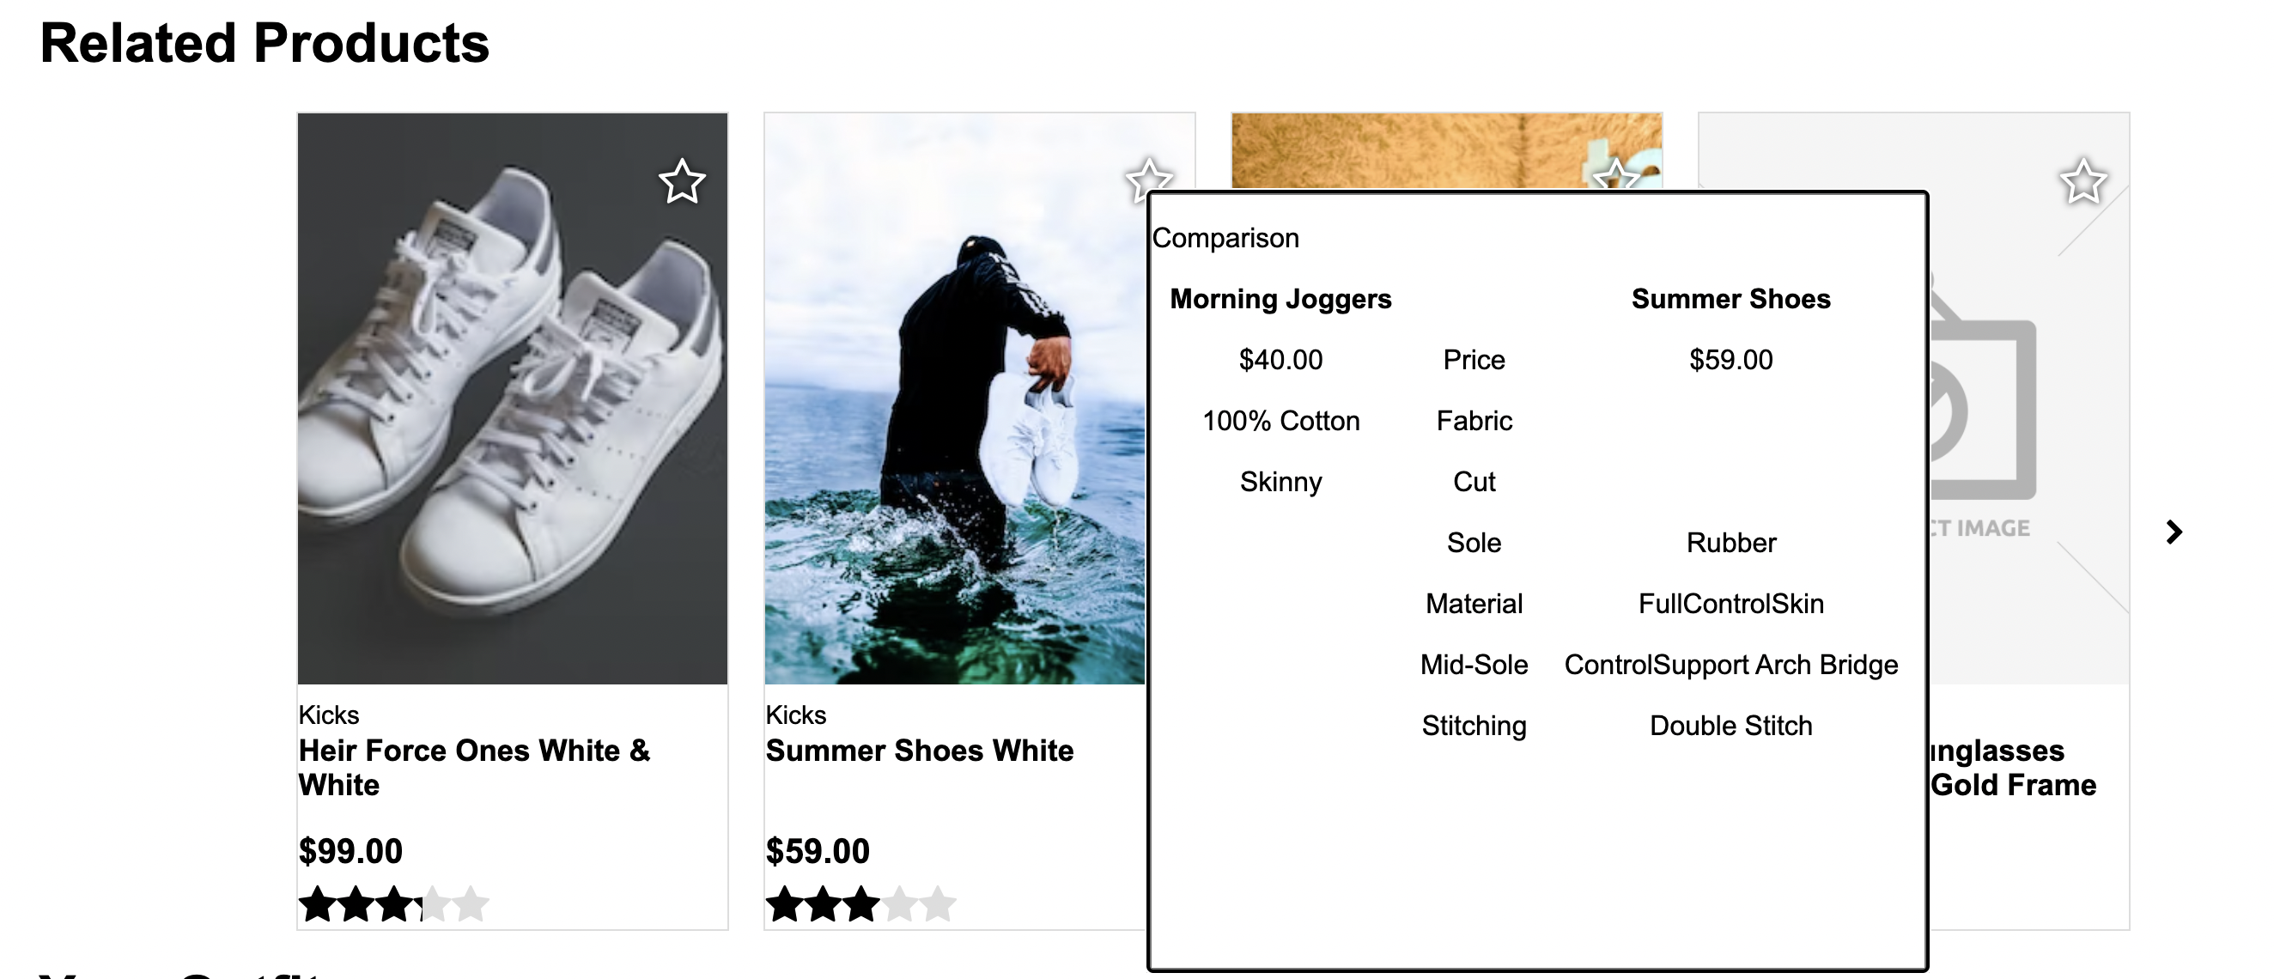
Task: Click star icon on Summer Shoes White card
Action: [x=1148, y=179]
